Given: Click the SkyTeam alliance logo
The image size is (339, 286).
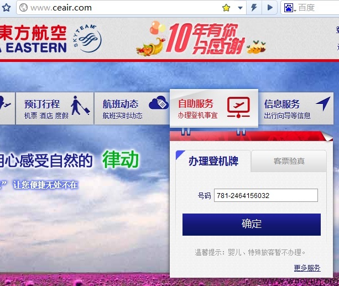Looking at the screenshot, I should pos(87,38).
